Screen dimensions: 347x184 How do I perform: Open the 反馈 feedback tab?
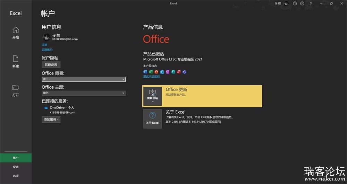16,167
